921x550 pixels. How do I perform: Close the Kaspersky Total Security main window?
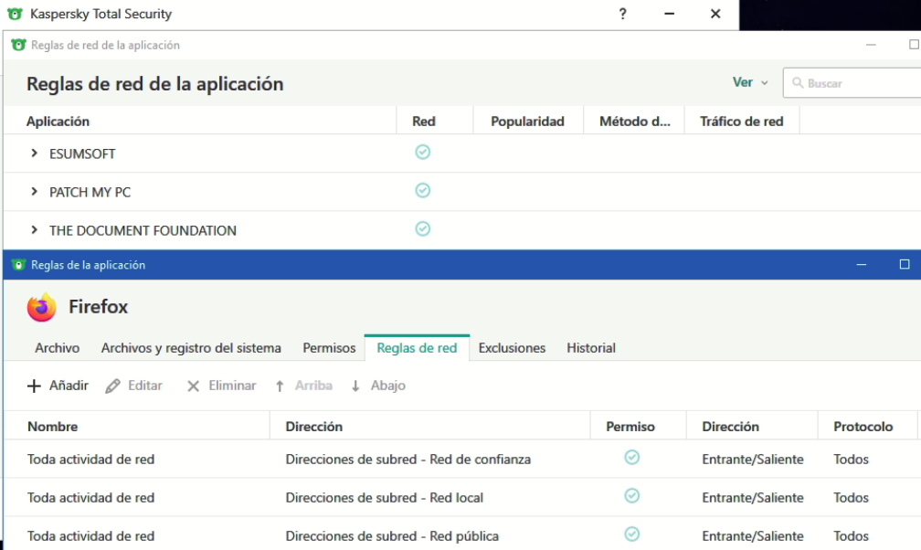coord(715,14)
